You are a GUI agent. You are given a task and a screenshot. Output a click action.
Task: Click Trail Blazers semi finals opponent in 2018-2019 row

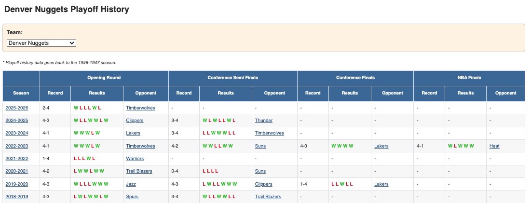[268, 197]
